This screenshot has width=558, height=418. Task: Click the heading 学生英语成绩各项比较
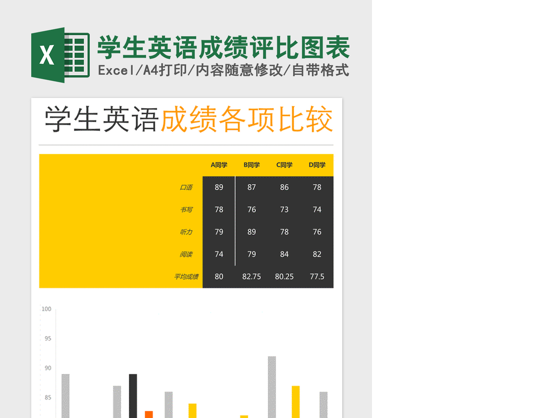pos(188,120)
